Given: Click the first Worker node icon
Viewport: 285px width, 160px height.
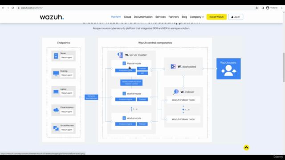Looking at the screenshot, I should 124,94.
